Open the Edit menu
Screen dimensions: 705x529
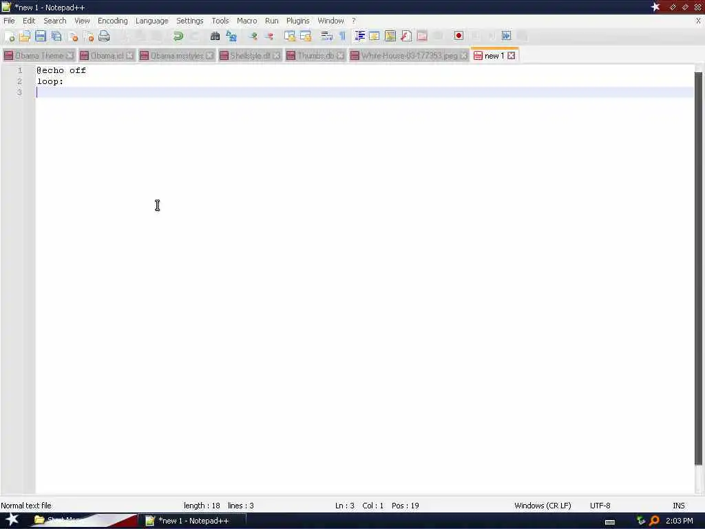click(x=29, y=21)
